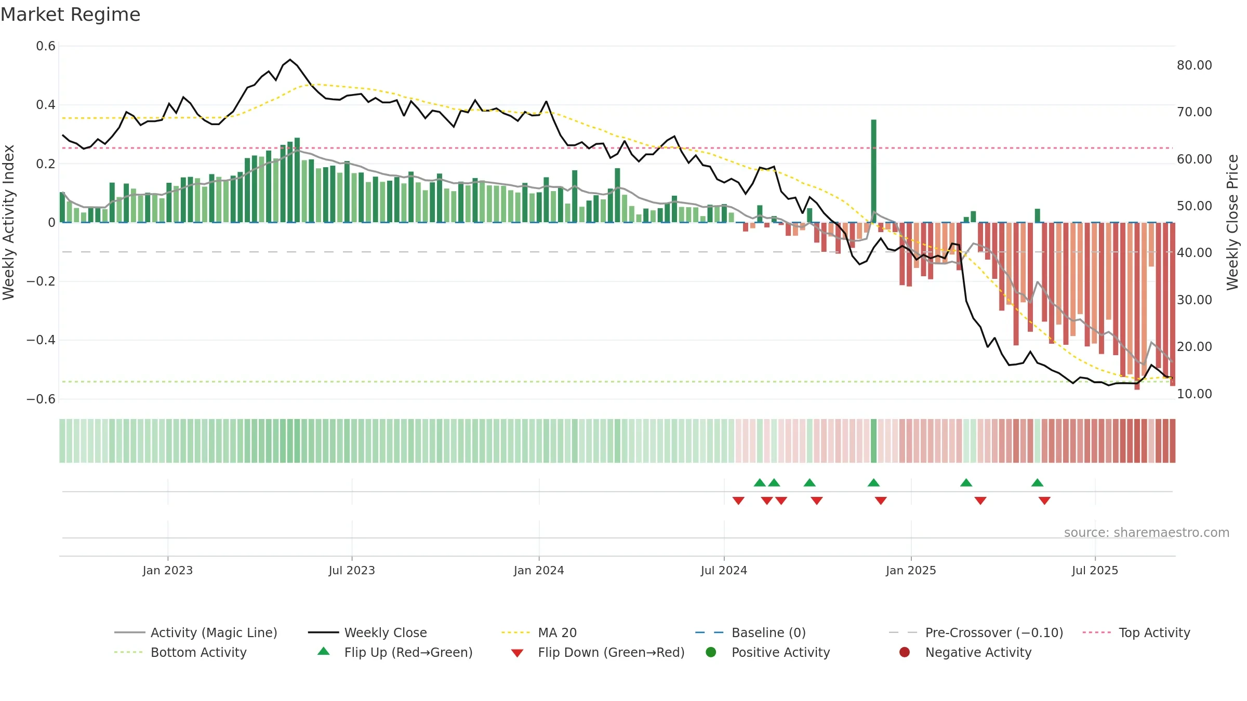The width and height of the screenshot is (1247, 701).
Task: Toggle the Top Activity legend entry
Action: [x=1136, y=632]
